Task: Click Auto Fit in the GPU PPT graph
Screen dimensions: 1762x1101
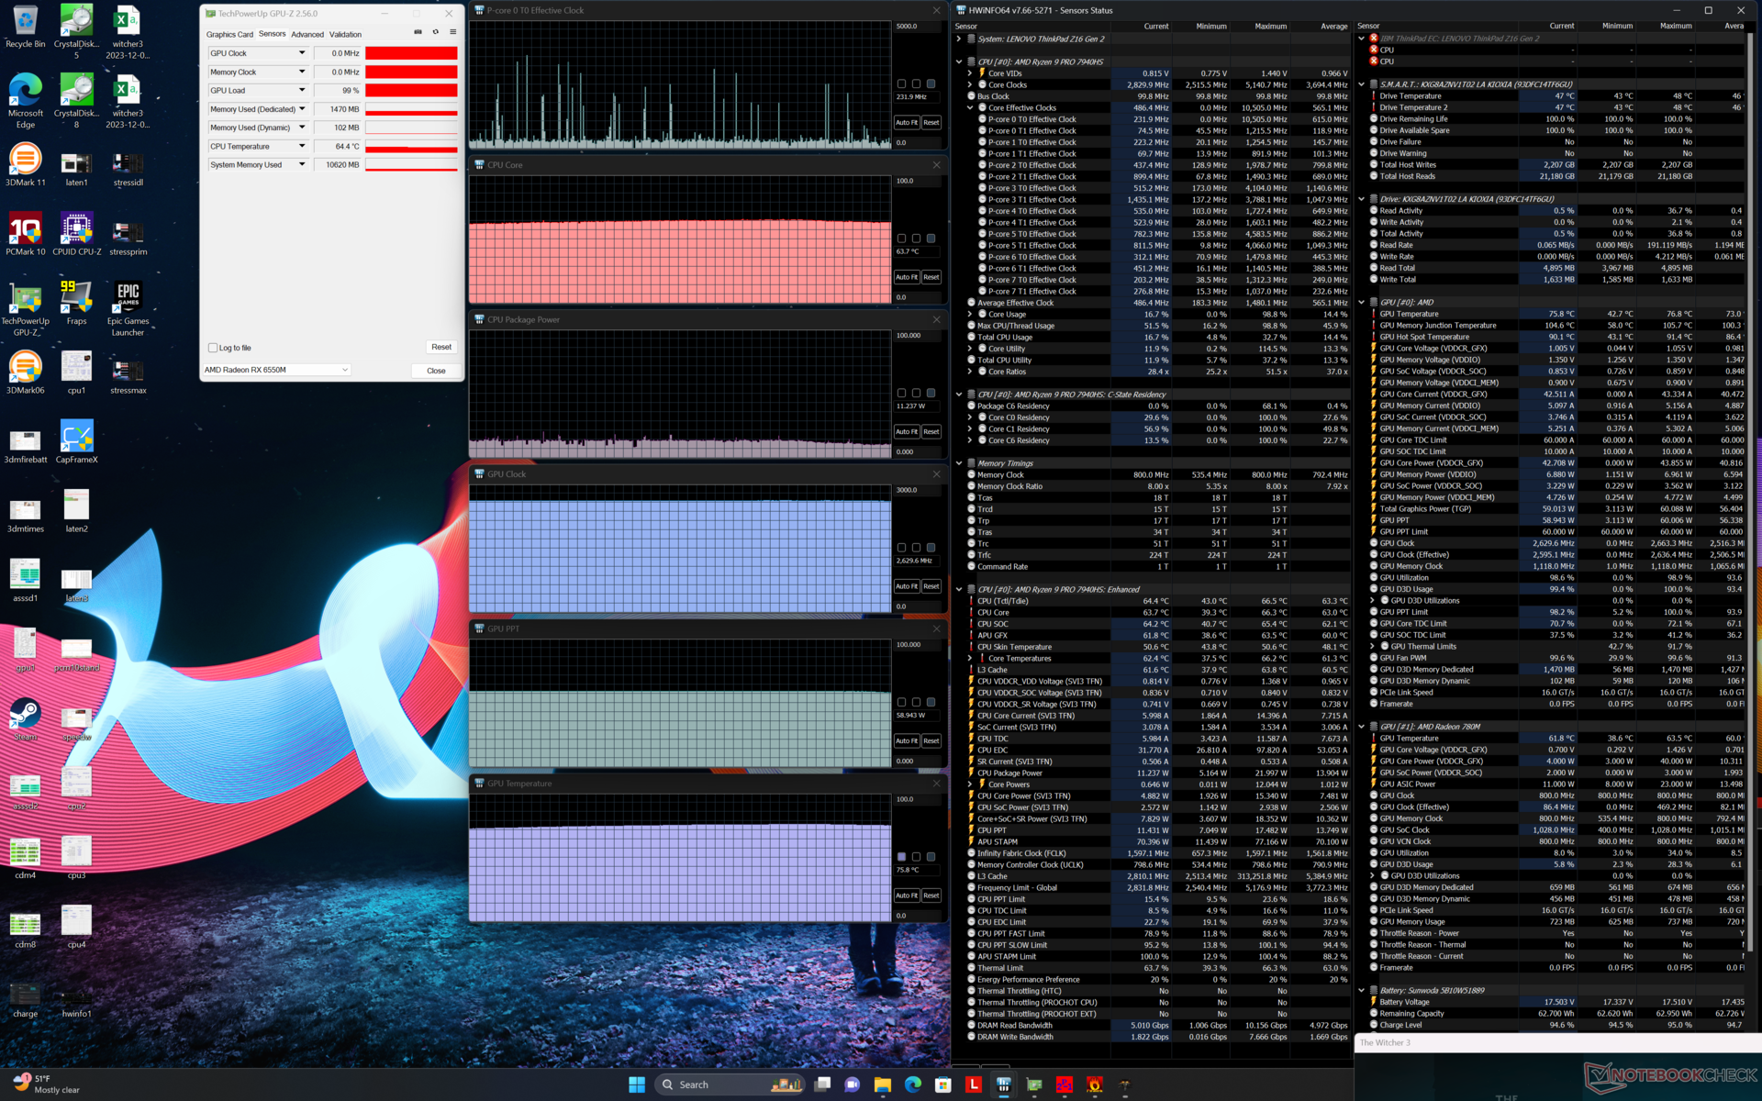Action: pyautogui.click(x=907, y=740)
